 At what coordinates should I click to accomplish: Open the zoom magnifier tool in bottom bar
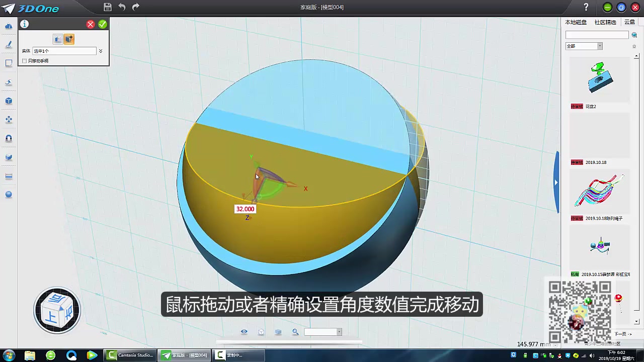[x=295, y=332]
